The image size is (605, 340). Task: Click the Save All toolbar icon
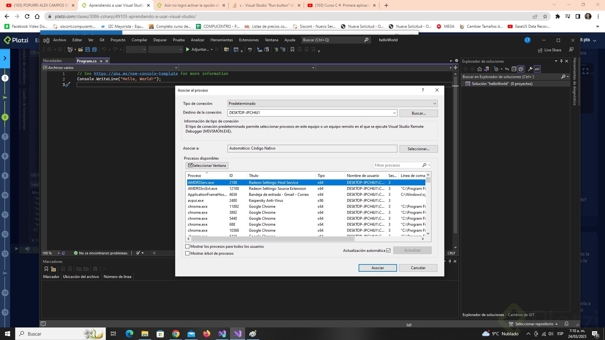(94, 49)
